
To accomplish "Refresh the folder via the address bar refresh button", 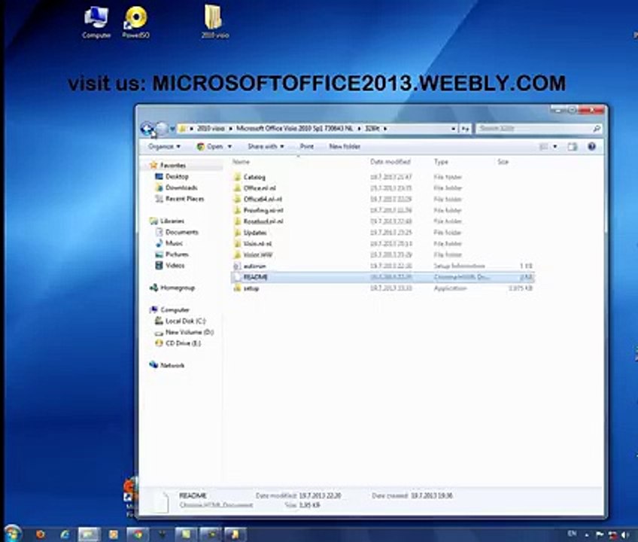I will [465, 129].
